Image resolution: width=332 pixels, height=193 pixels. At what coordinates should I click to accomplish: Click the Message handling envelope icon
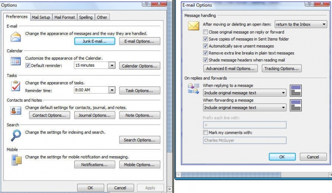point(193,26)
